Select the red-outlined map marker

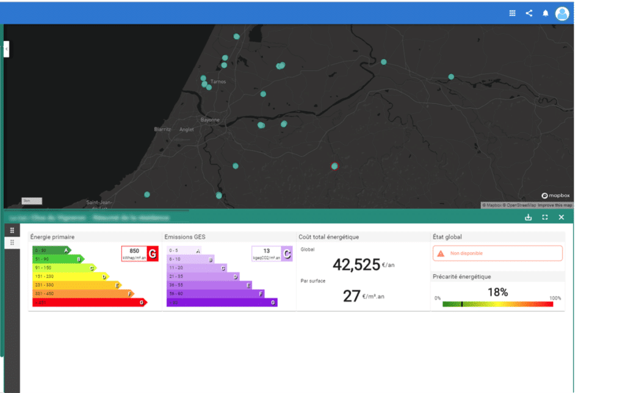click(334, 166)
